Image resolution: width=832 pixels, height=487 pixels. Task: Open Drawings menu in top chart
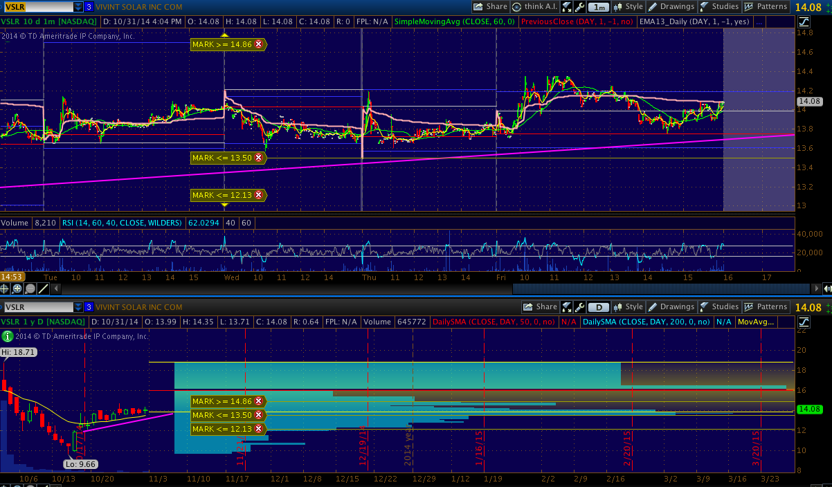[671, 7]
